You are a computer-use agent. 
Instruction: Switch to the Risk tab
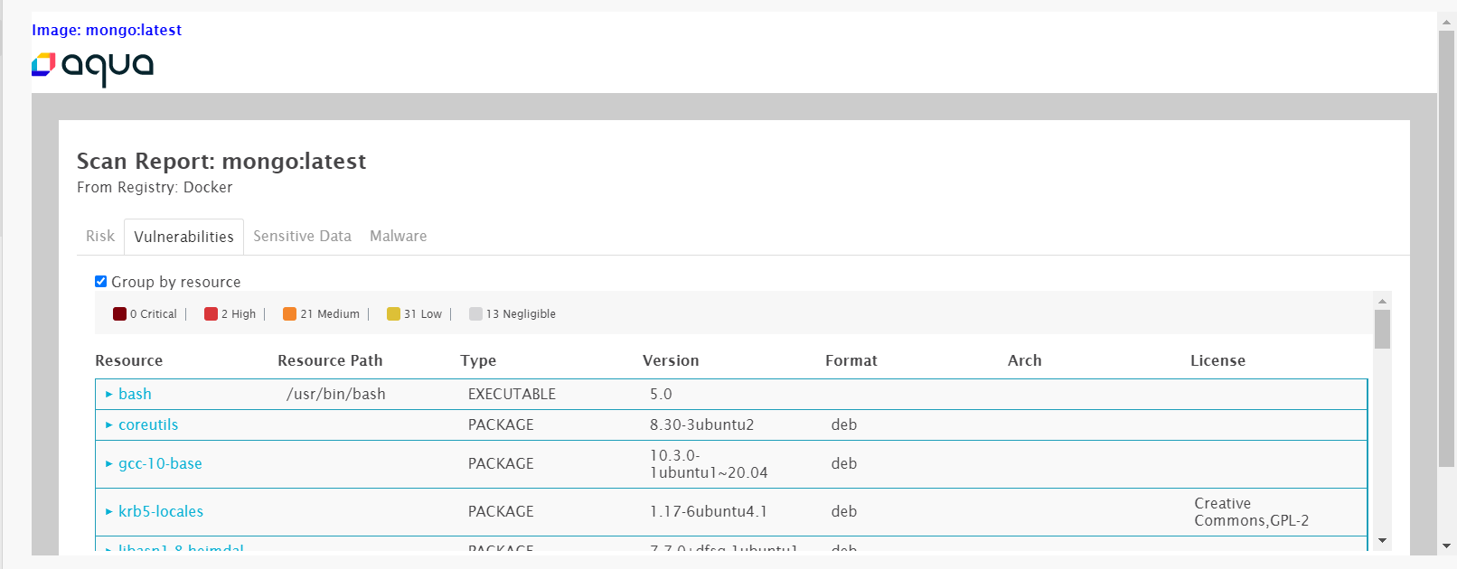(100, 237)
